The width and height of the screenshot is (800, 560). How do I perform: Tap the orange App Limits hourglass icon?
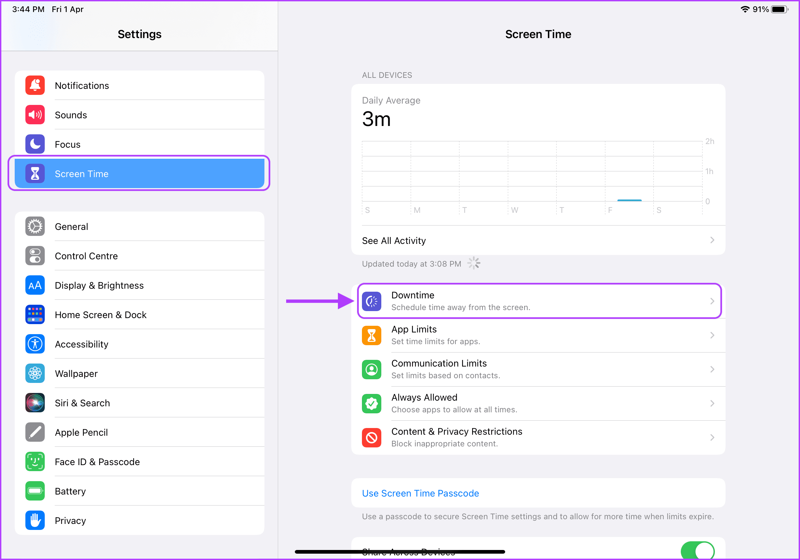point(371,335)
